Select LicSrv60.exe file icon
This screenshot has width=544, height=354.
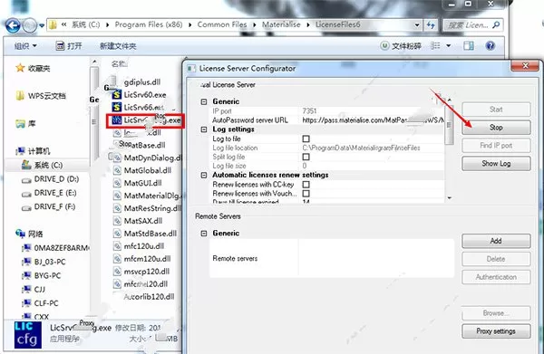pos(117,94)
